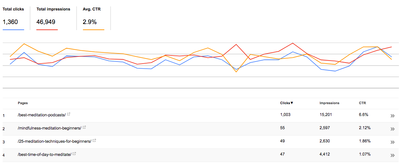Click the red impressions peak on chart

293,43
